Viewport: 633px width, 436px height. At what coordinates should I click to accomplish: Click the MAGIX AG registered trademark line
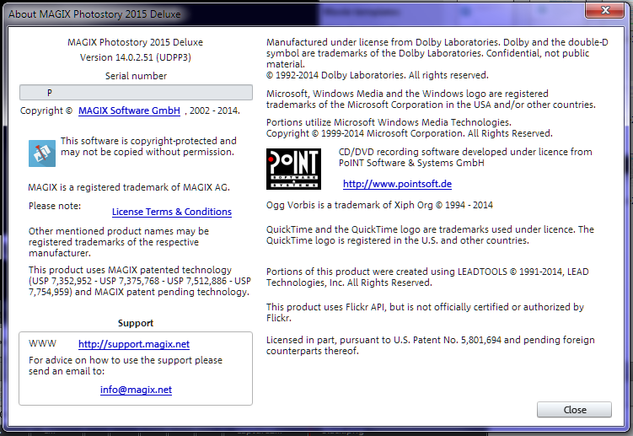[x=129, y=187]
